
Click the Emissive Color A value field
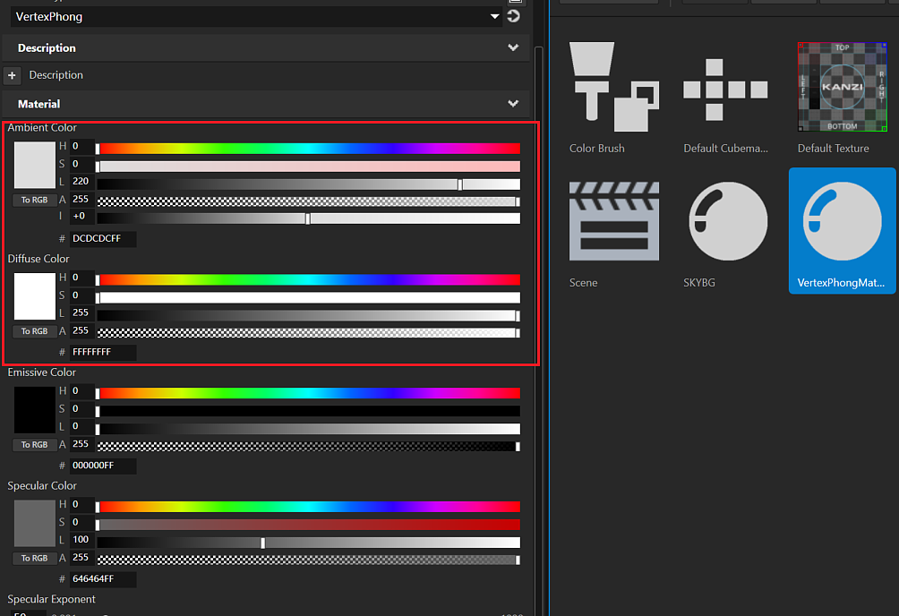click(x=82, y=444)
